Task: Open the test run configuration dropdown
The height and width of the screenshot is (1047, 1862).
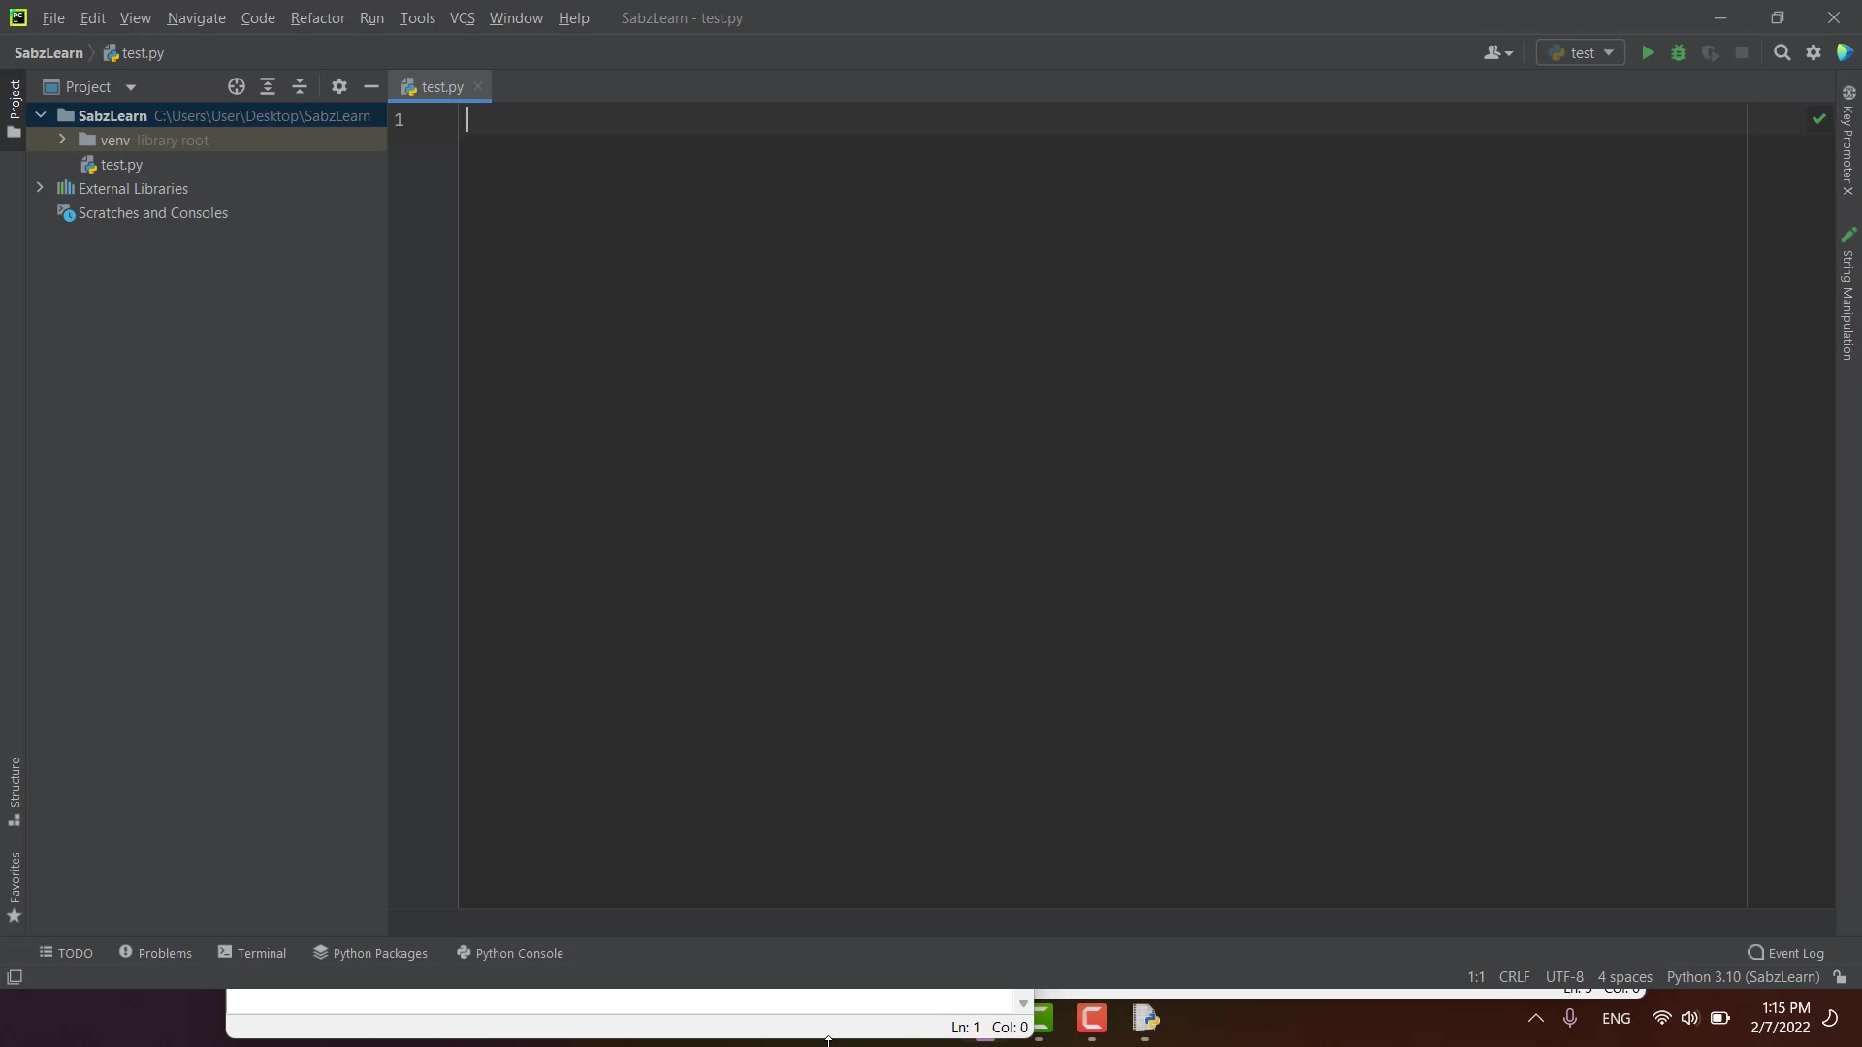Action: (1581, 53)
